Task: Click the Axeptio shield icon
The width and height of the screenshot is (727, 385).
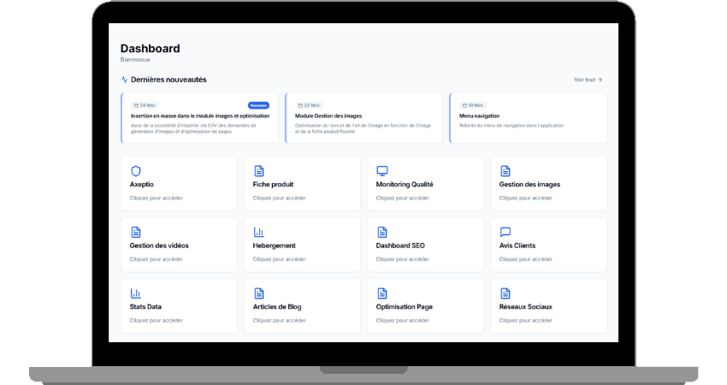Action: click(135, 171)
